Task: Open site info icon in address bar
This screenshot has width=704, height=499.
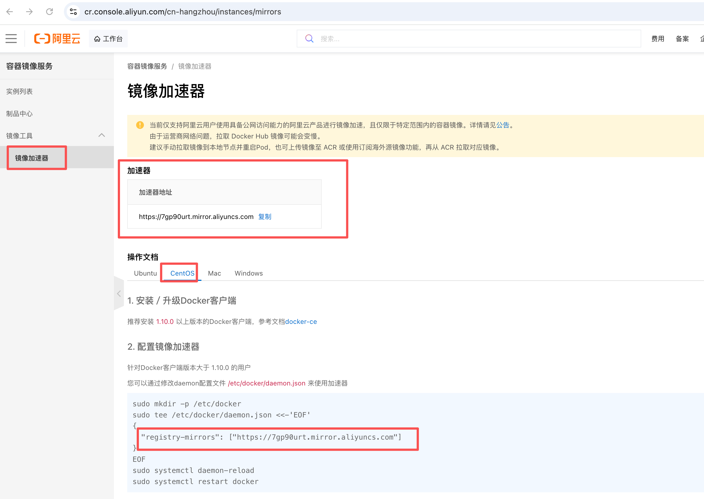Action: [x=73, y=12]
